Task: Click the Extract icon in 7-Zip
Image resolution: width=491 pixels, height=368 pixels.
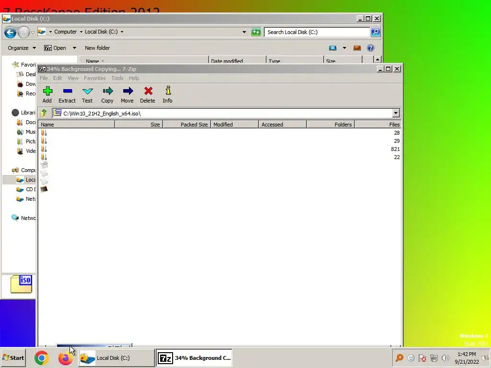Action: [x=67, y=92]
